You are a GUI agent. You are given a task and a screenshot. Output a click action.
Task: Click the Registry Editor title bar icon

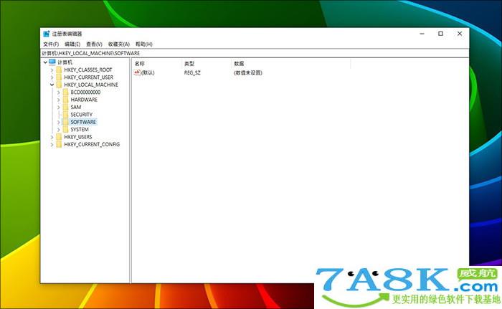(x=47, y=34)
